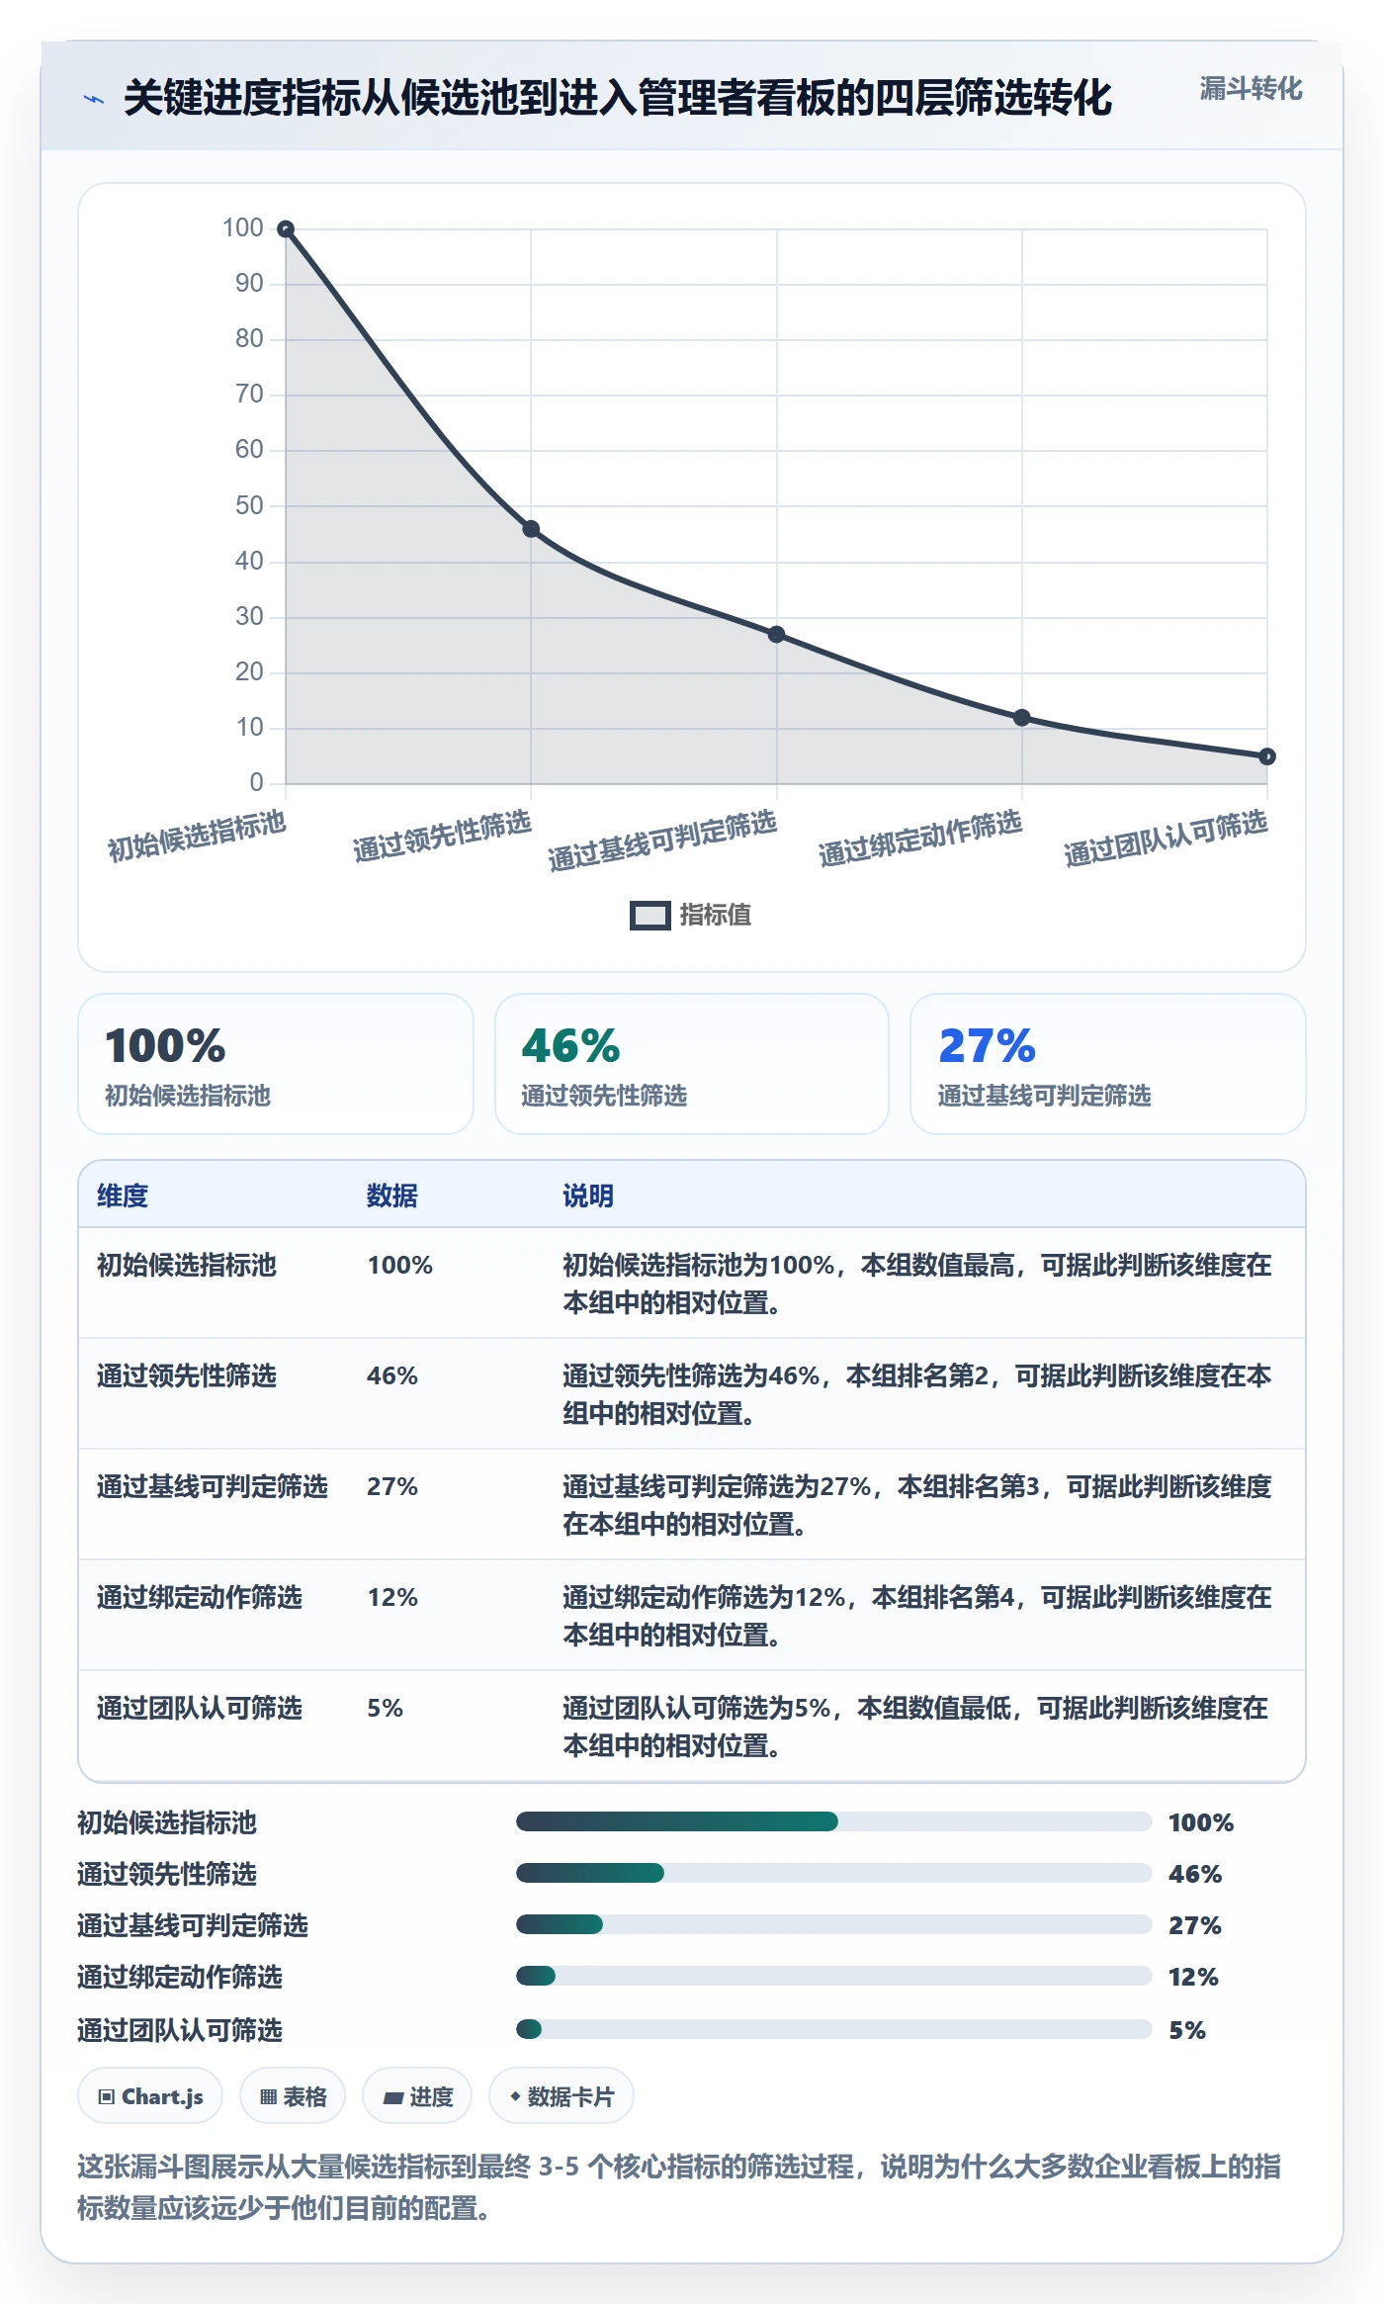This screenshot has height=2304, width=1384.
Task: Click the 说明 column header
Action: [588, 1196]
